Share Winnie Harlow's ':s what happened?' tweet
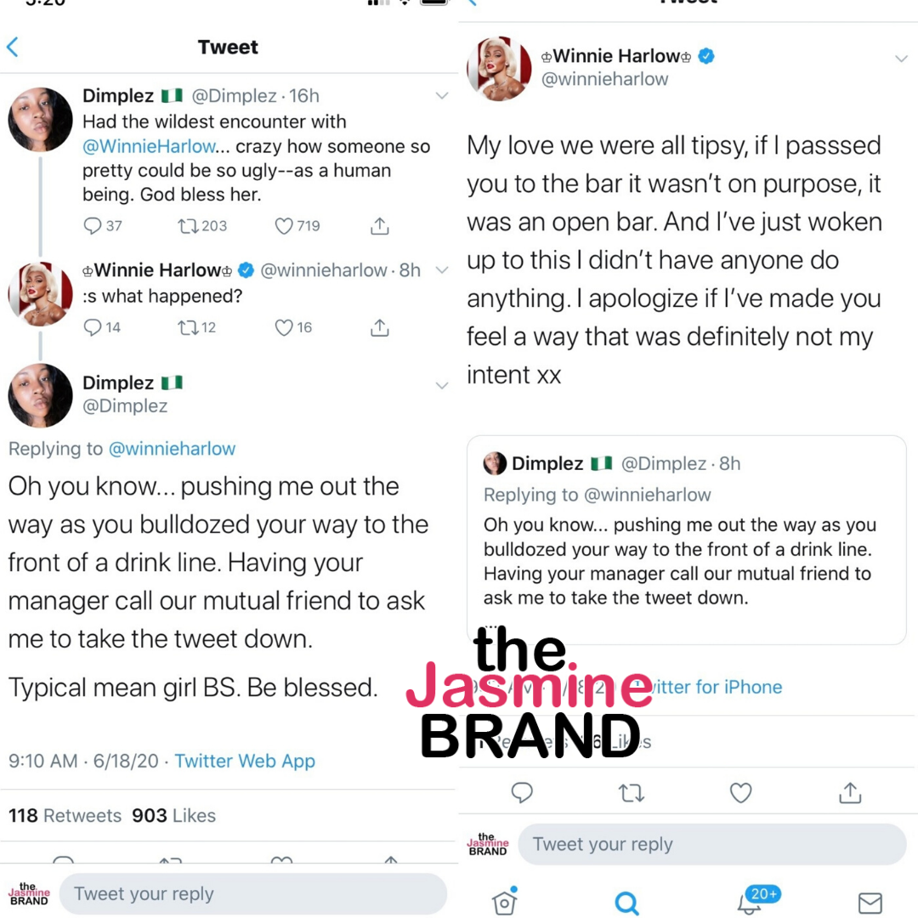Viewport: 918px width, 918px height. tap(380, 327)
